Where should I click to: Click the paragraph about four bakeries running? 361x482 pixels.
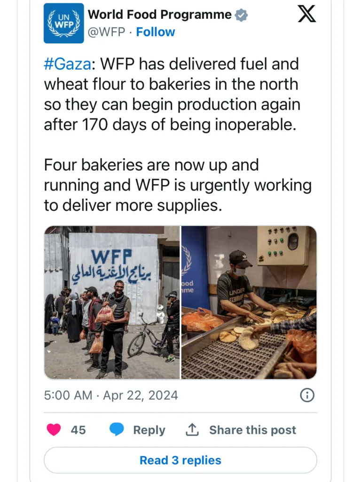[178, 185]
